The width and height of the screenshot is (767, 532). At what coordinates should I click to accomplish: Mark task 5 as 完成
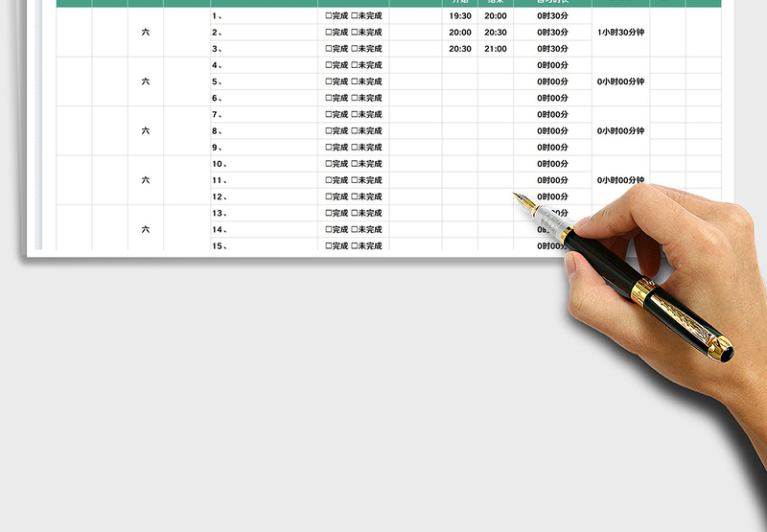click(329, 81)
